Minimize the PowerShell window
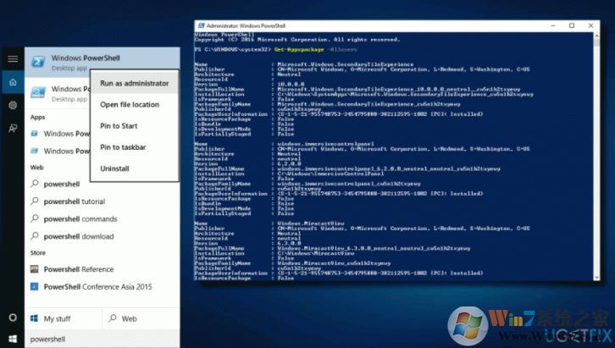The height and width of the screenshot is (348, 615). (553, 25)
